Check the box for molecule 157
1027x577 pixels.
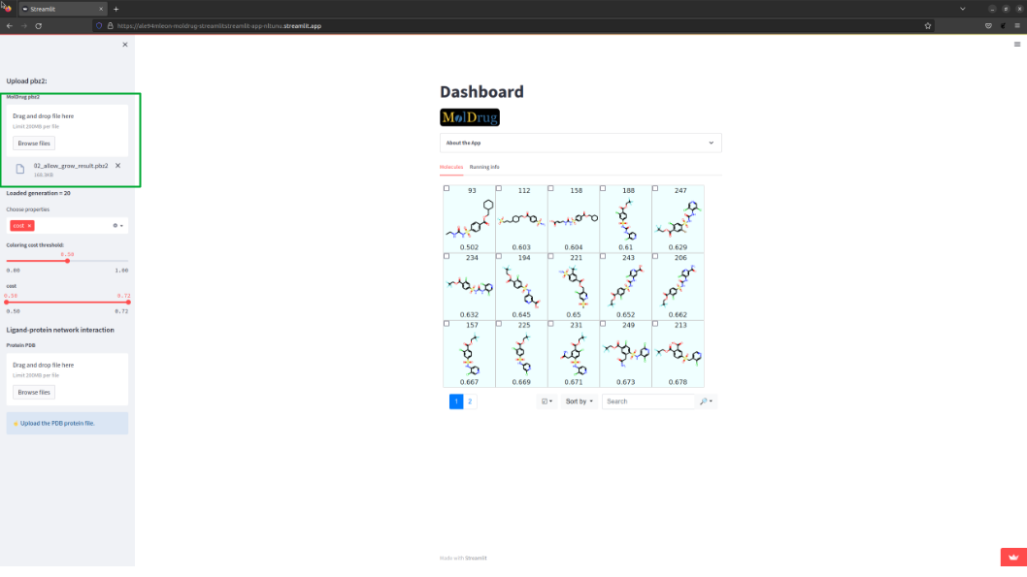[x=447, y=323]
